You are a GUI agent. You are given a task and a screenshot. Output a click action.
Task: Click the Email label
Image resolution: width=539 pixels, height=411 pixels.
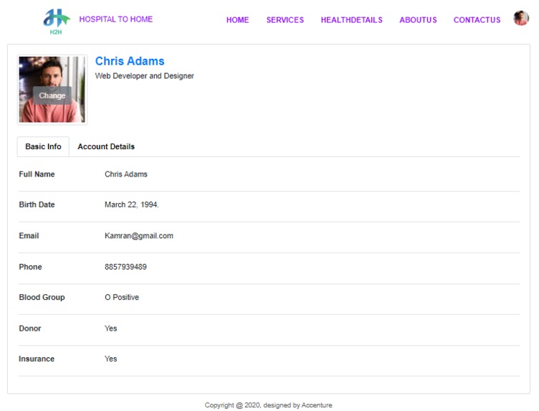click(29, 235)
